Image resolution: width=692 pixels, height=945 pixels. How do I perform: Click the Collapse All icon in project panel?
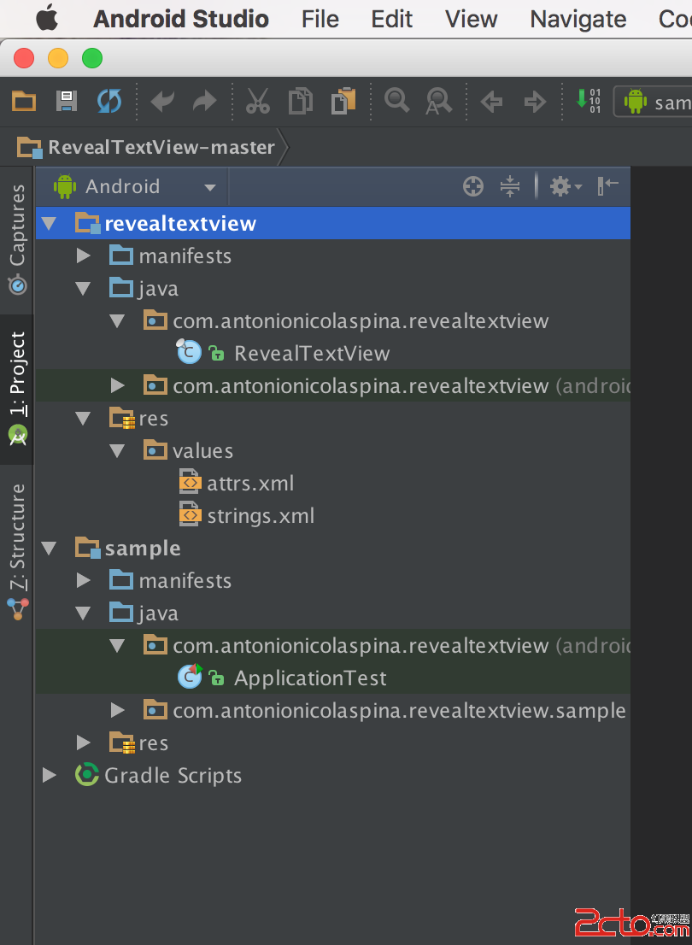tap(510, 186)
